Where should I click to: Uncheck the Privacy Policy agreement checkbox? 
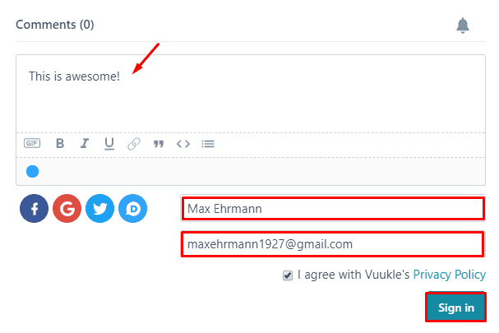coord(288,275)
